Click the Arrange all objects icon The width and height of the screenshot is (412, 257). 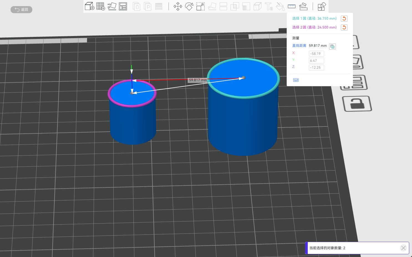[123, 6]
